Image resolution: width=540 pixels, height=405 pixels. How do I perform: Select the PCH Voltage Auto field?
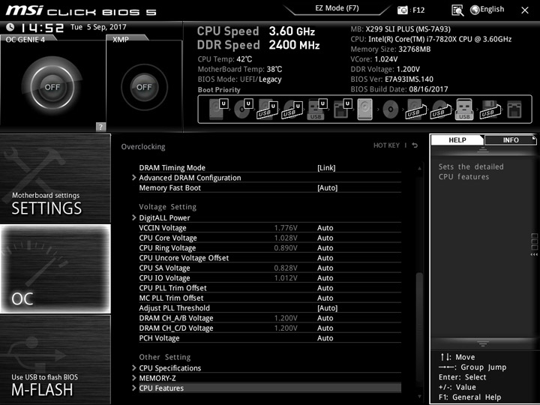point(325,337)
